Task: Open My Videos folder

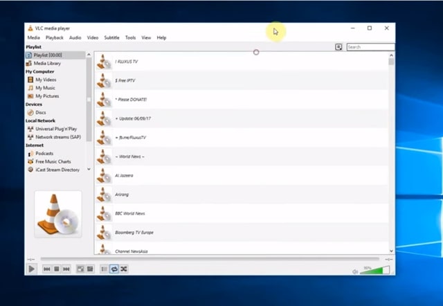Action: [46, 80]
